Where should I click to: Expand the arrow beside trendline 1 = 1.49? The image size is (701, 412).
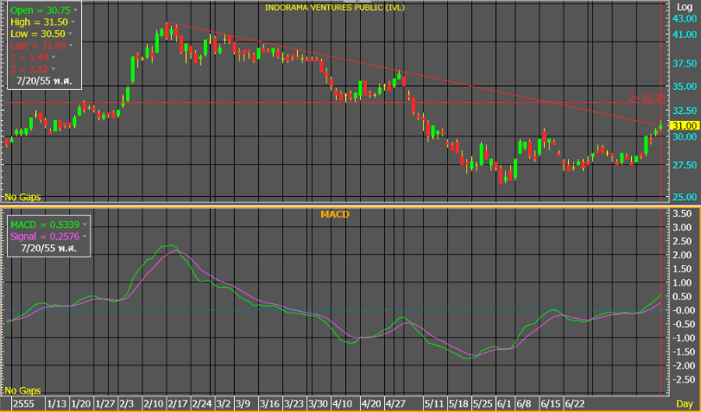click(53, 57)
